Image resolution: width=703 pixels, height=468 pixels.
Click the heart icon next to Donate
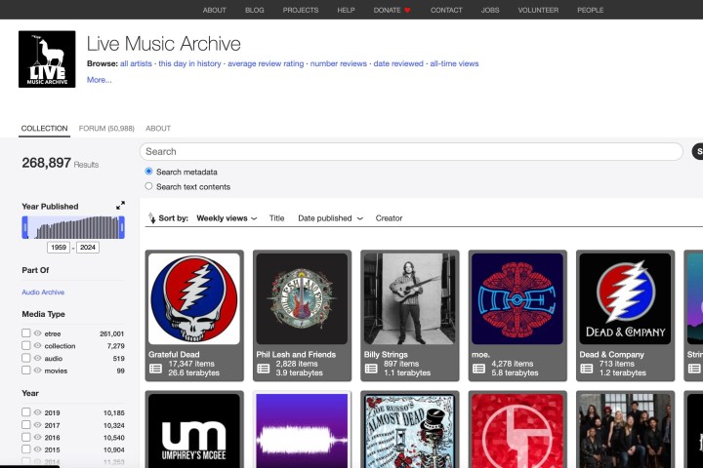(x=407, y=10)
